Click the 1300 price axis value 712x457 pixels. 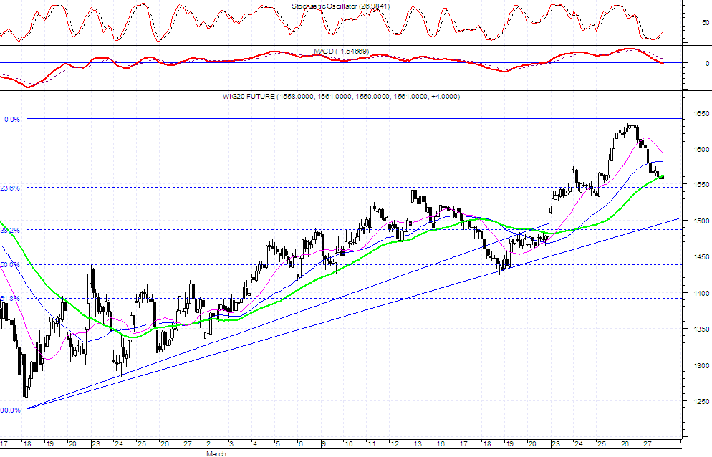pyautogui.click(x=701, y=365)
